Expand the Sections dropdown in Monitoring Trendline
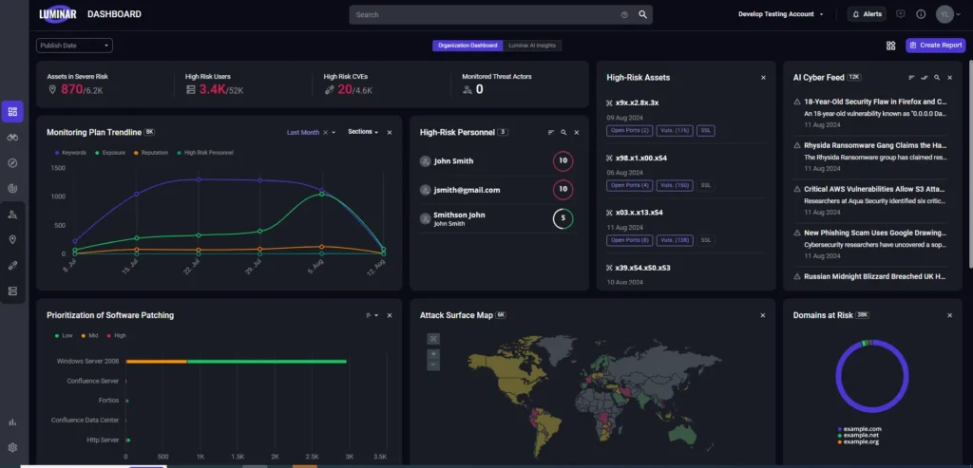Screen dimensions: 973x468 tap(363, 132)
